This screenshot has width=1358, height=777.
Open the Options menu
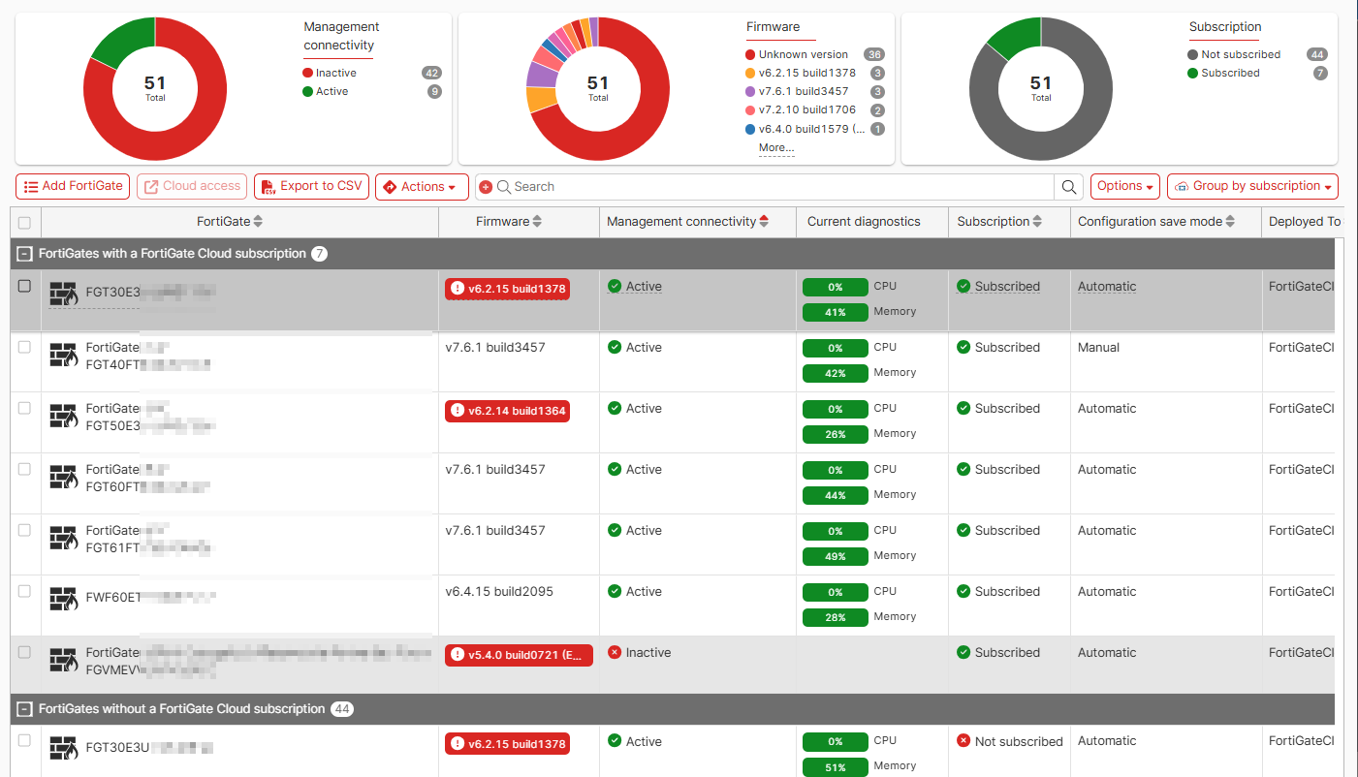(1124, 186)
